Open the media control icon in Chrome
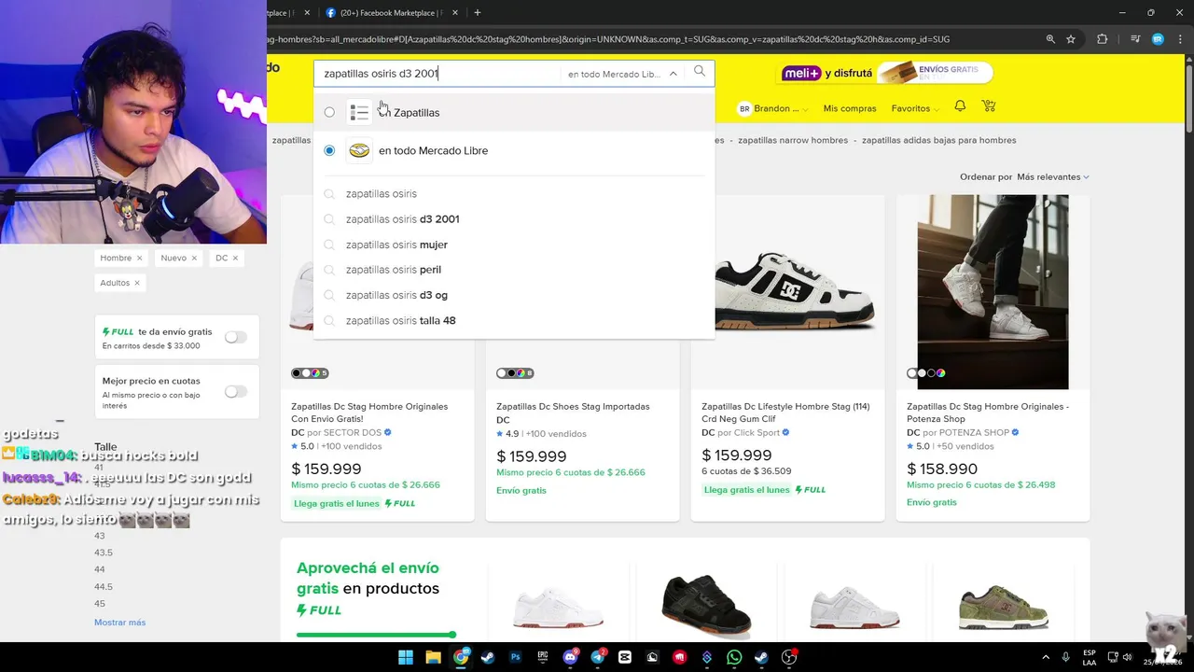The height and width of the screenshot is (672, 1194). [x=1135, y=39]
